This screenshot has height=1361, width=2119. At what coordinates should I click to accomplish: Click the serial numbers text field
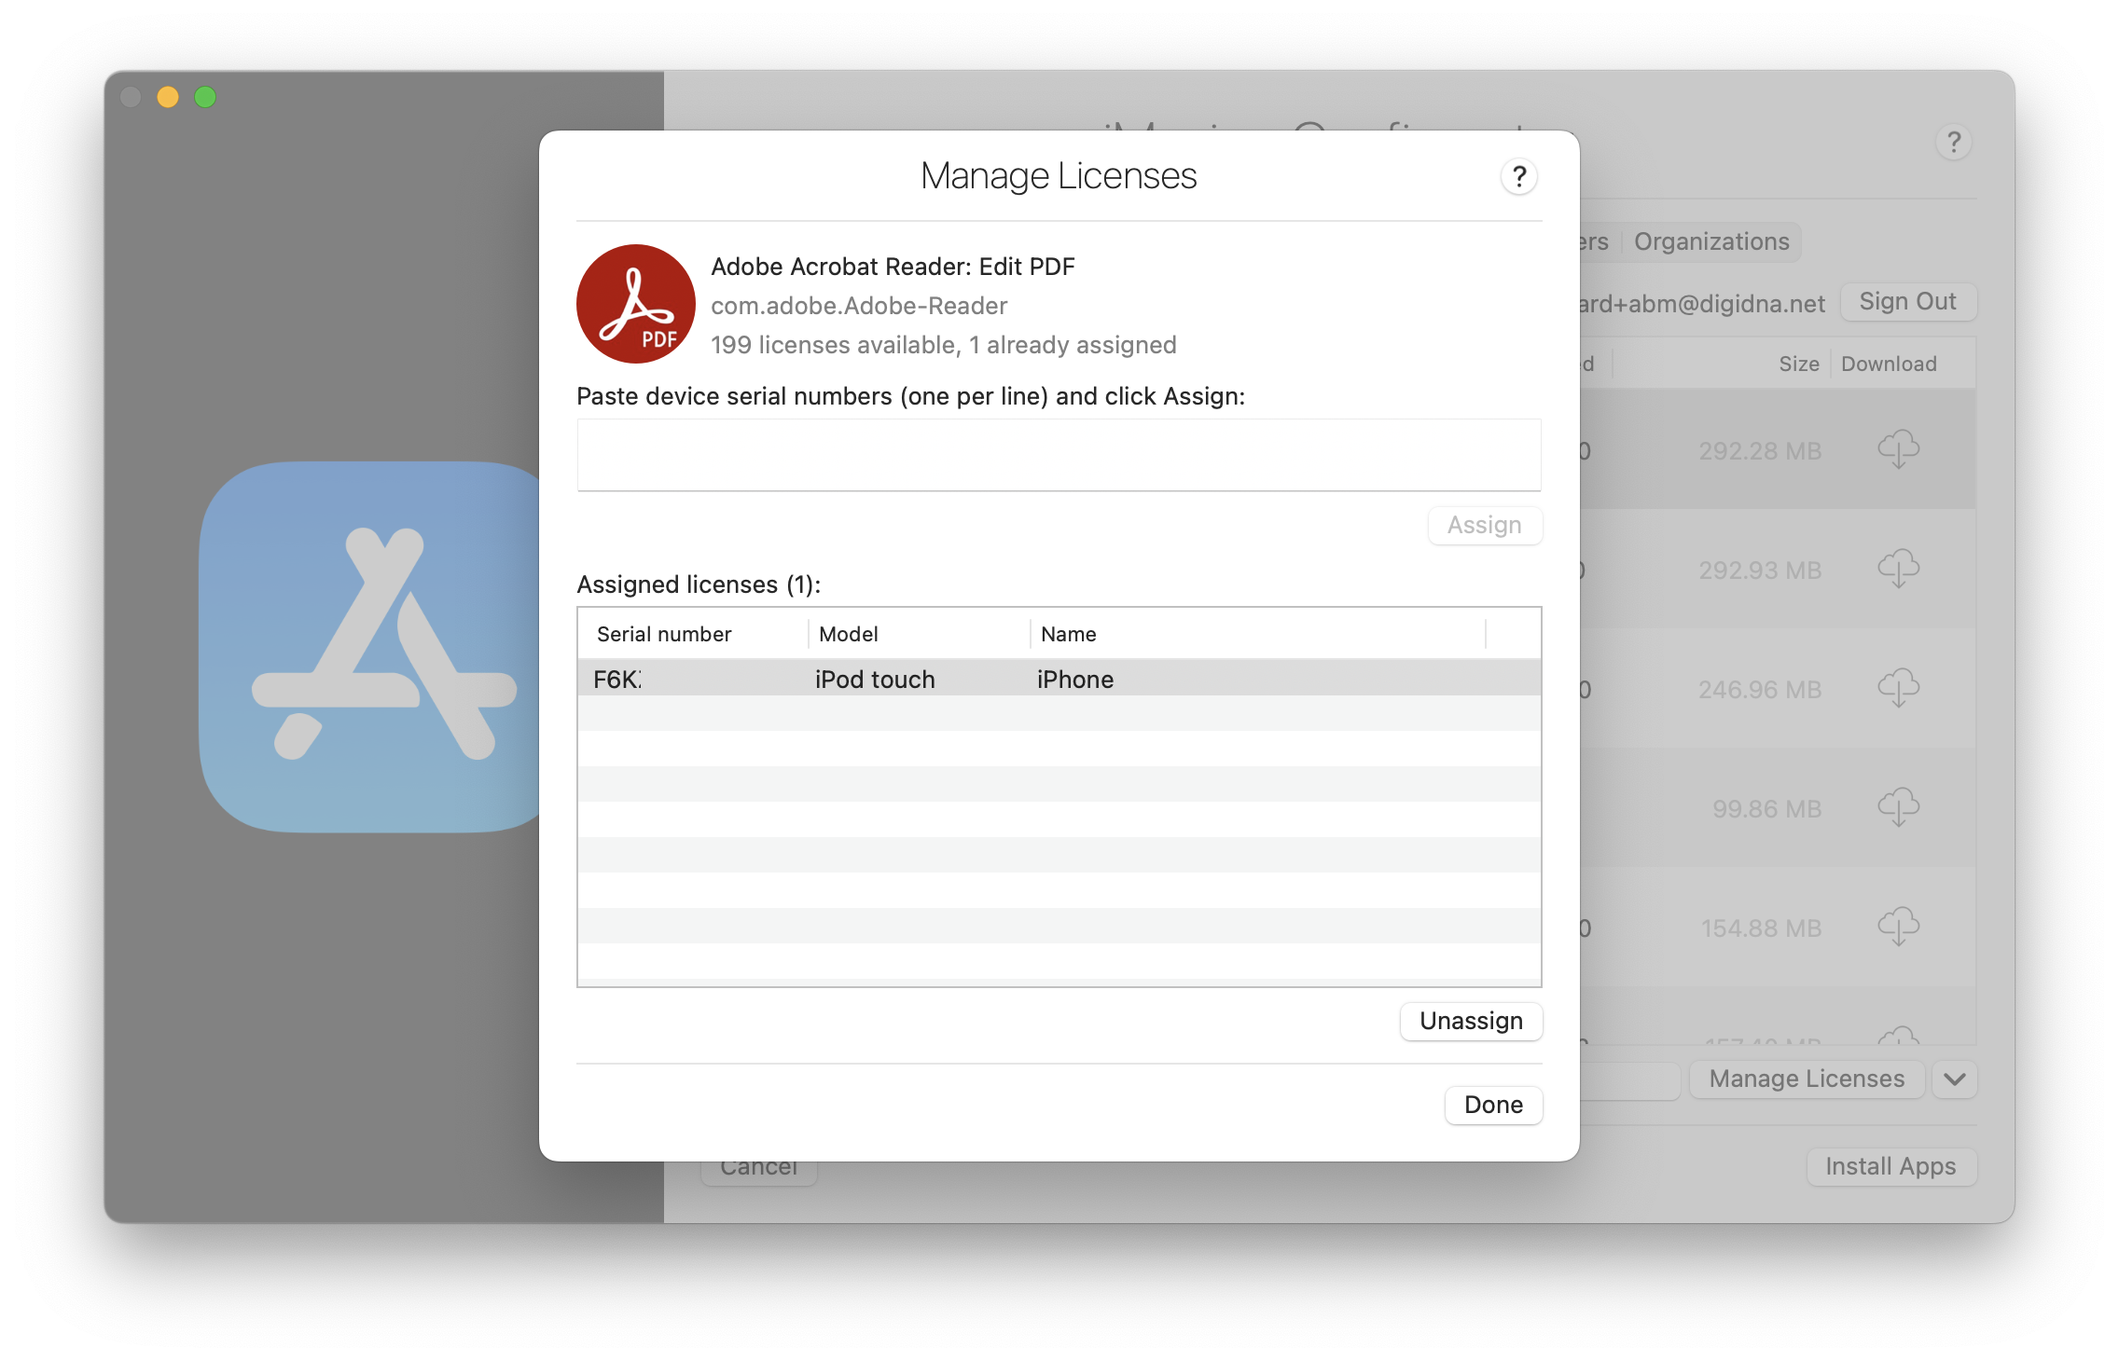point(1059,455)
